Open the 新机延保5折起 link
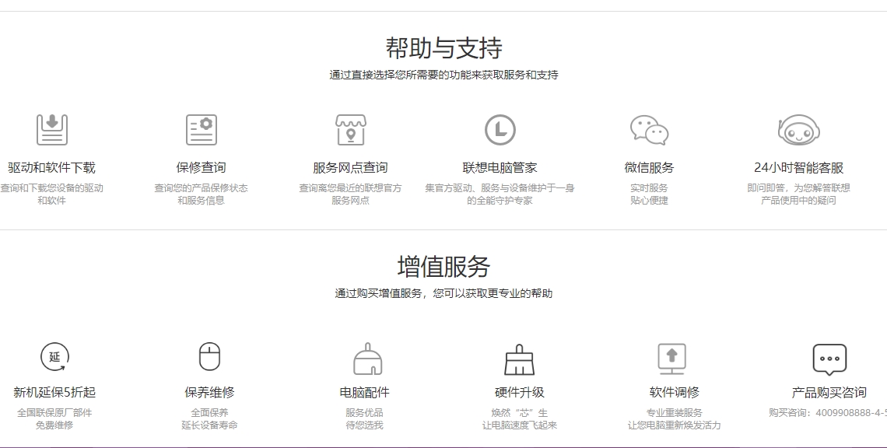Viewport: 887px width, 448px height. click(55, 392)
